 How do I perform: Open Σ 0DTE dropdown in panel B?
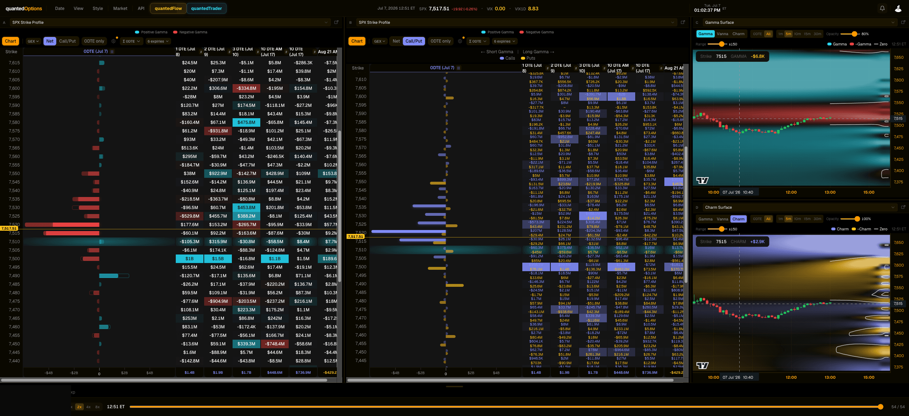coord(478,41)
